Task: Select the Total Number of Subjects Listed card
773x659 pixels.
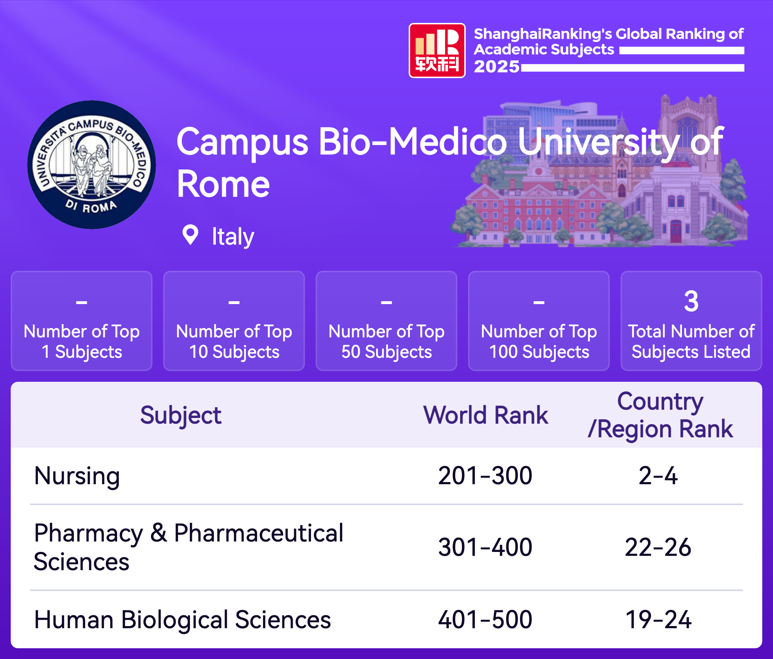Action: tap(691, 321)
